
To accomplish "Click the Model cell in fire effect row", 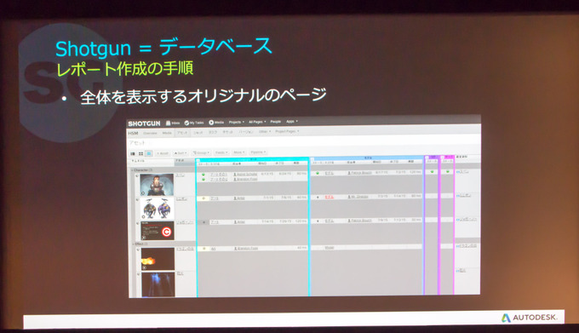I will [330, 248].
